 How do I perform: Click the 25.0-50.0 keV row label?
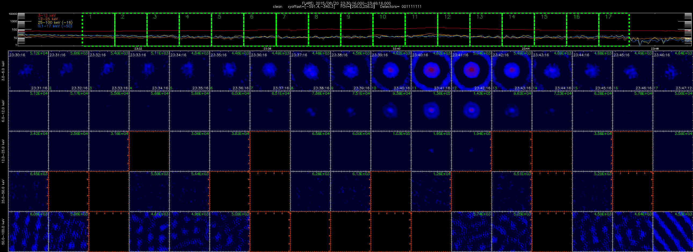3,191
